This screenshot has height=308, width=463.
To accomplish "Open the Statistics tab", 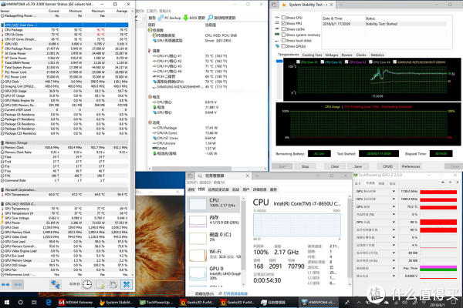I will (x=377, y=55).
